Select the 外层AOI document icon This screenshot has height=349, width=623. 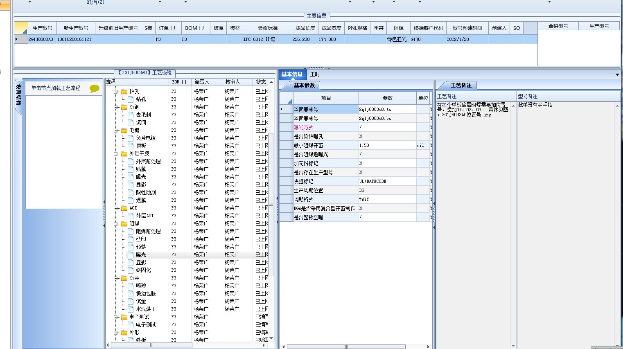131,216
